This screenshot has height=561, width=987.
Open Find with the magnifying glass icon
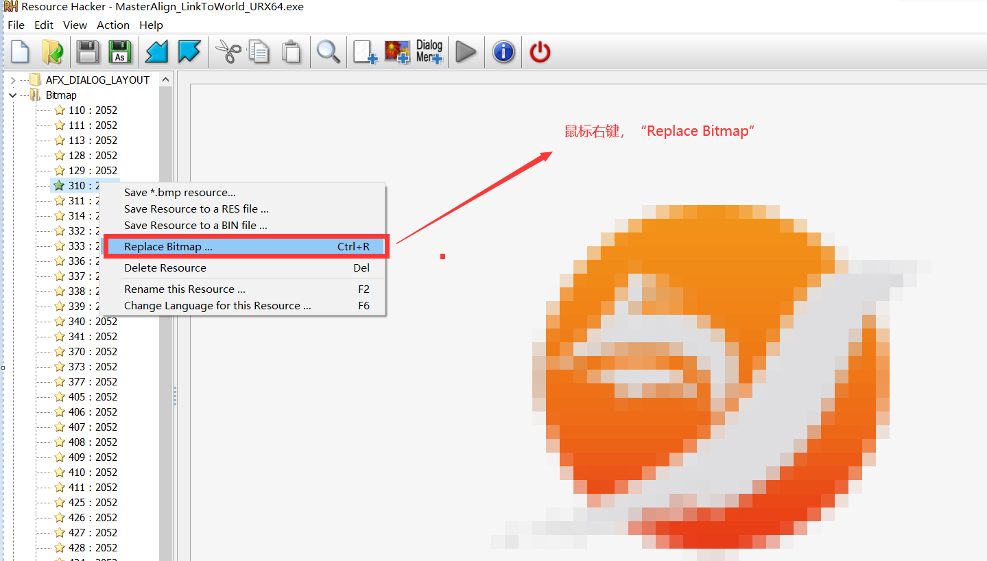point(328,52)
